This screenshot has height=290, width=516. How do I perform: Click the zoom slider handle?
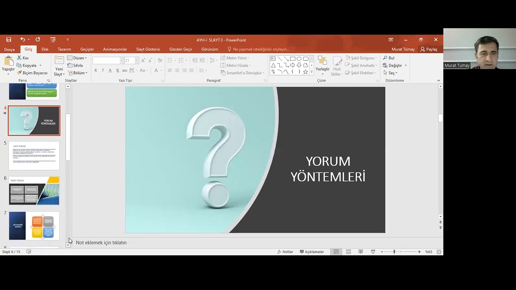394,252
